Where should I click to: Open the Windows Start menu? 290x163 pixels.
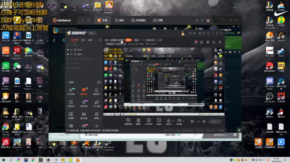pyautogui.click(x=4, y=160)
